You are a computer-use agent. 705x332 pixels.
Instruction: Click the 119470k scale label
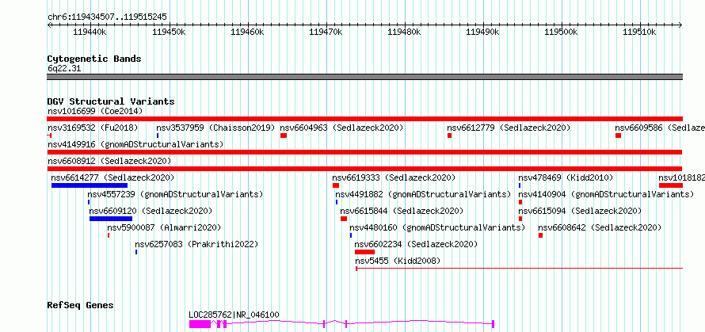coord(326,32)
